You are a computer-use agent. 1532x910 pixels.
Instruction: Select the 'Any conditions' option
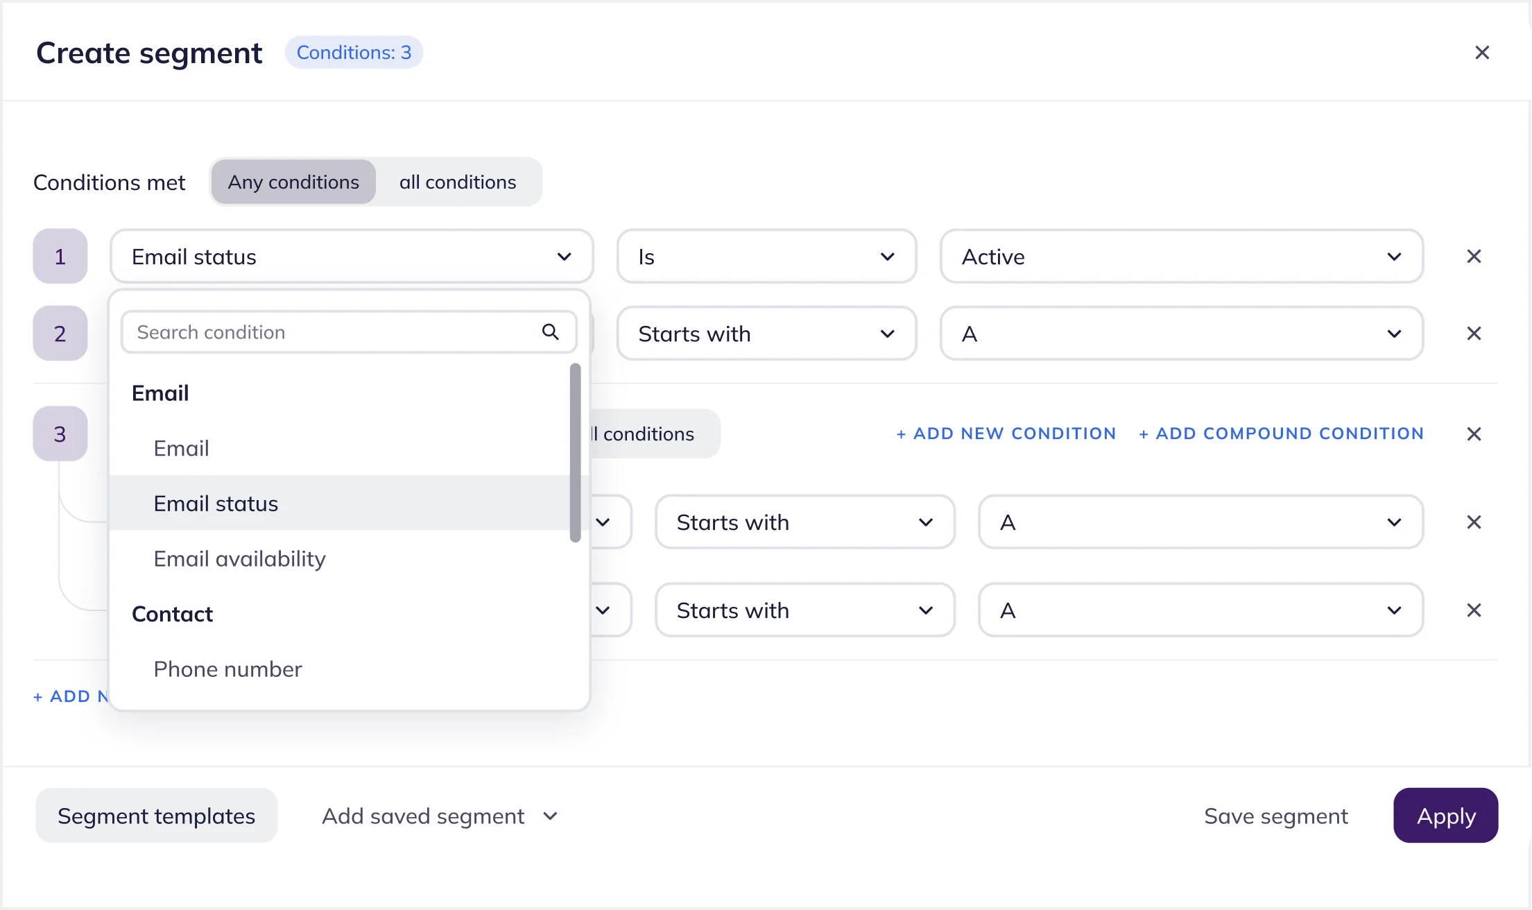(293, 182)
